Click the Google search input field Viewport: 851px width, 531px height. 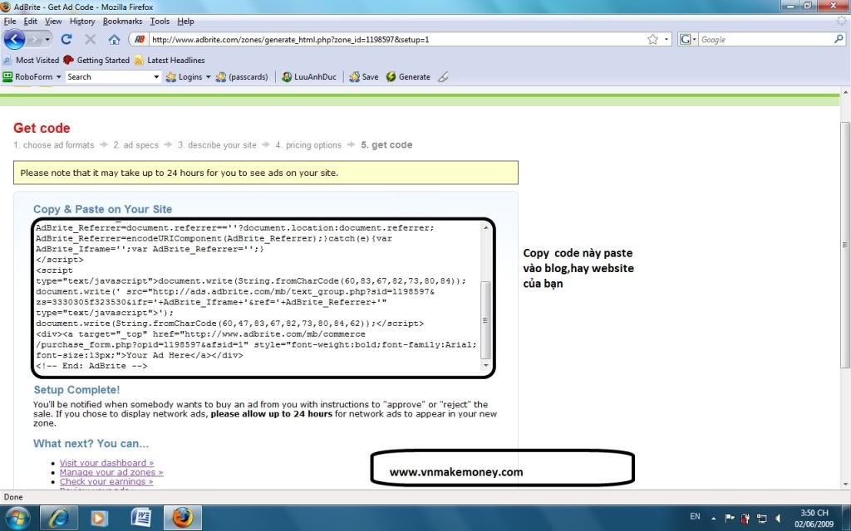[765, 40]
